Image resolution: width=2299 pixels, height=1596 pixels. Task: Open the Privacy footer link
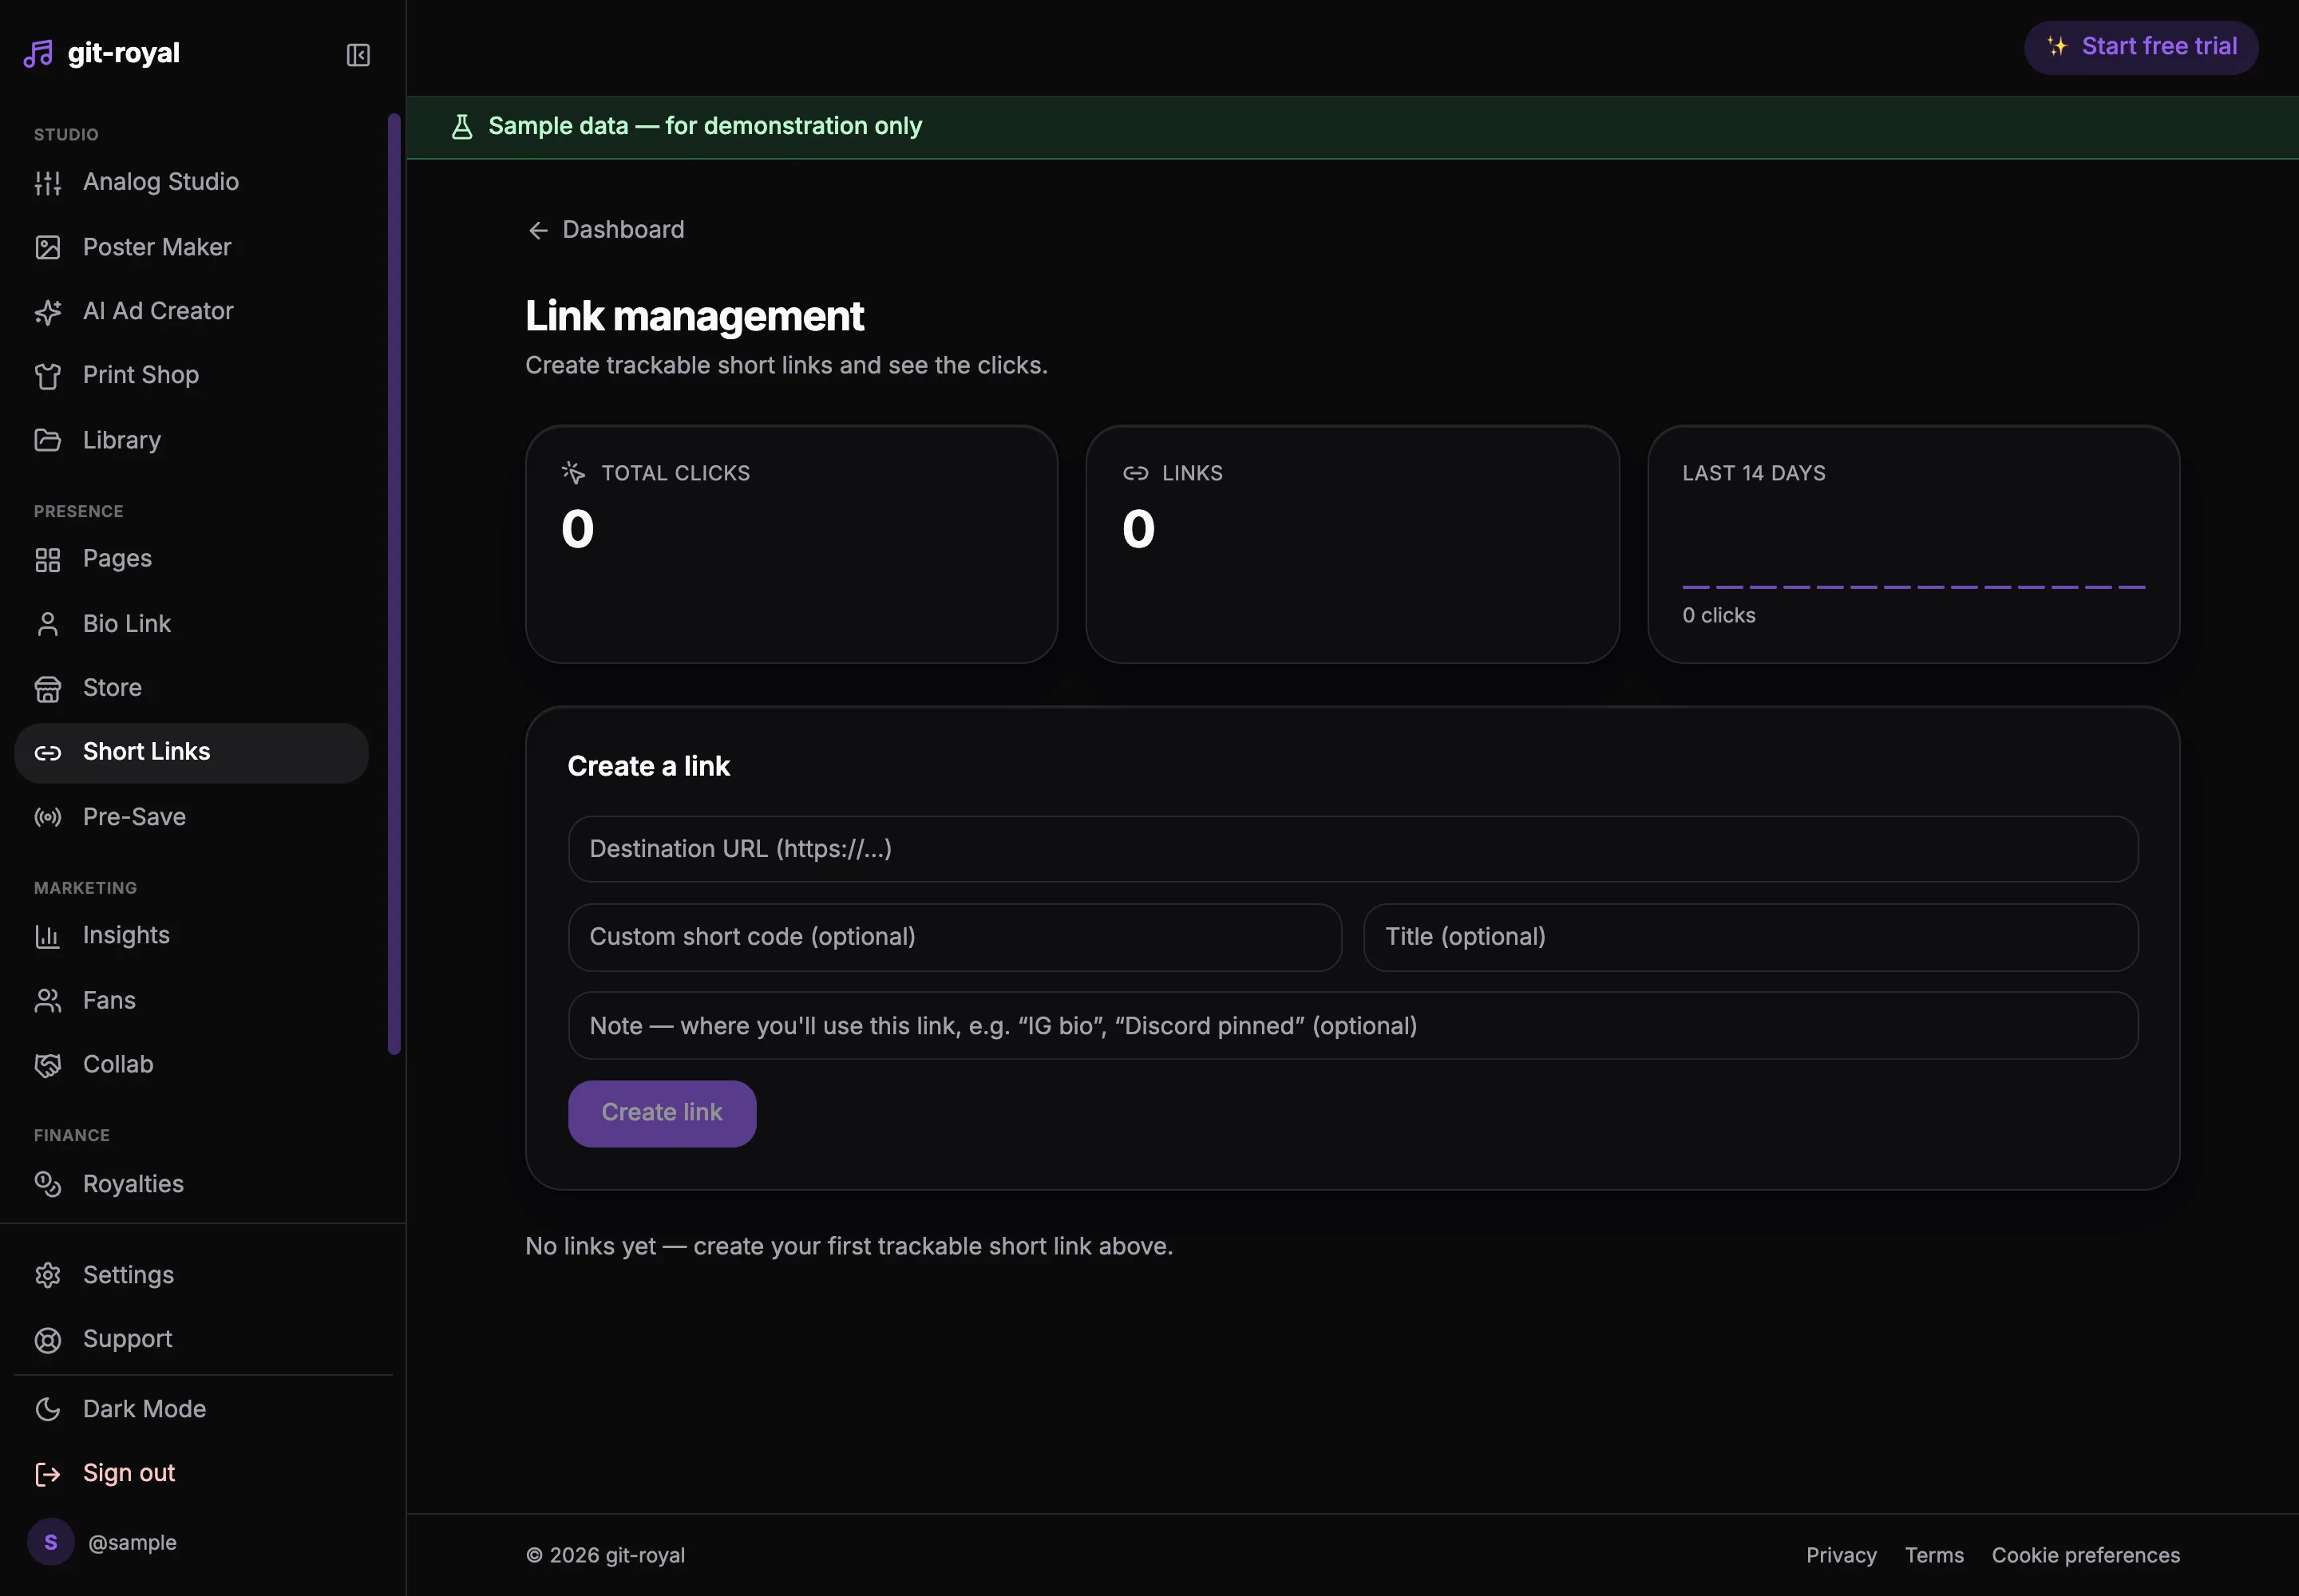(1841, 1555)
